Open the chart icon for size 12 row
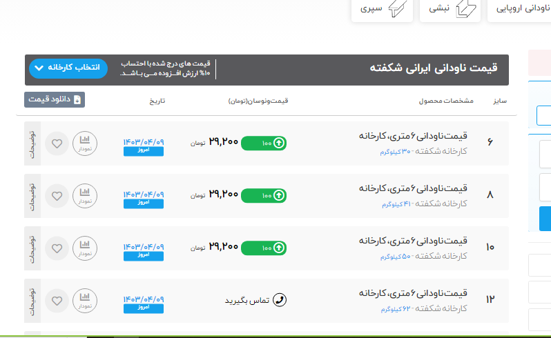The height and width of the screenshot is (338, 551). point(85,300)
